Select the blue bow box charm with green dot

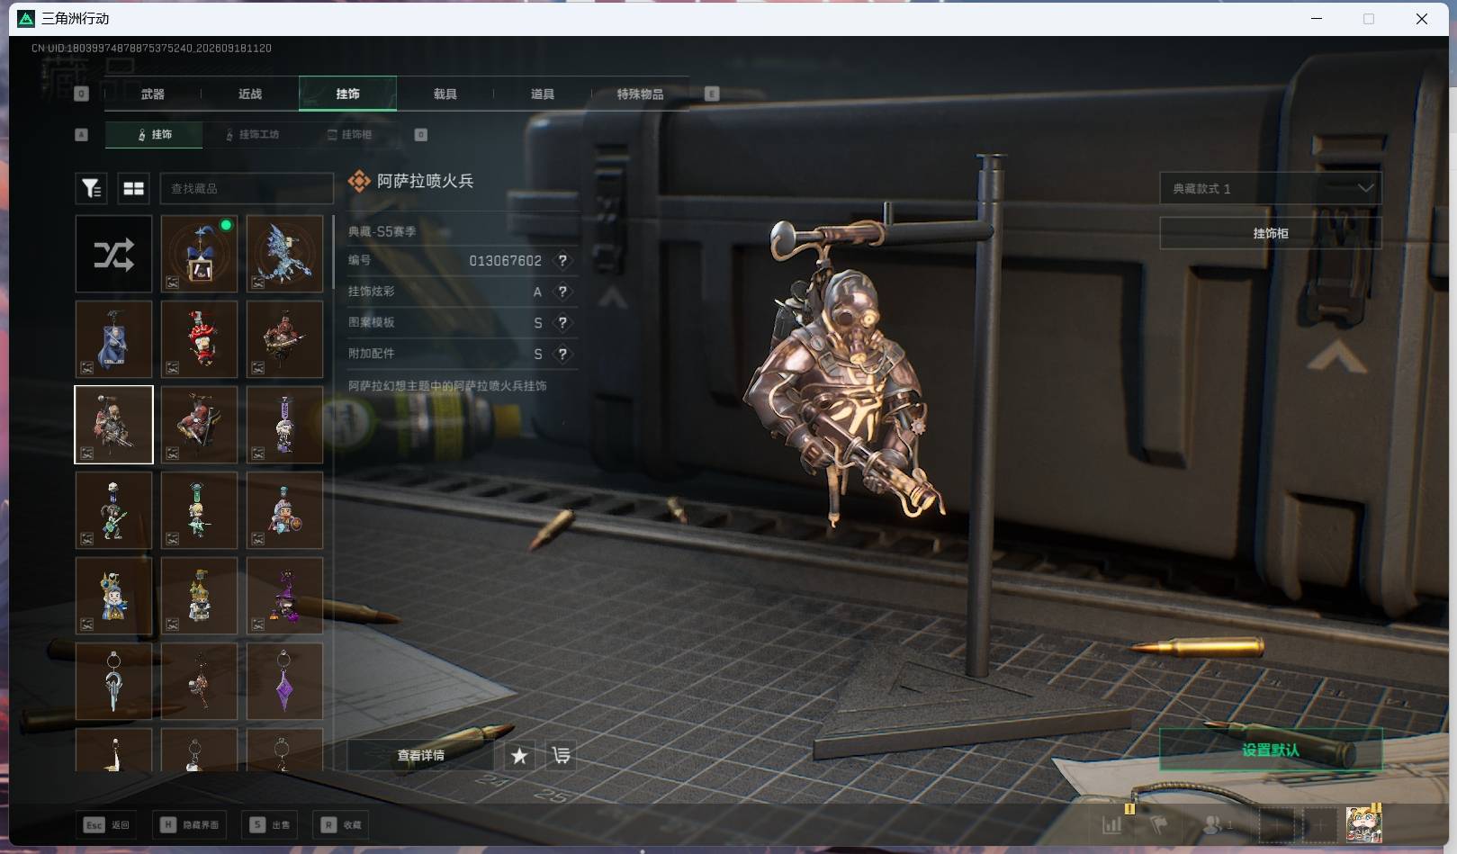point(199,254)
